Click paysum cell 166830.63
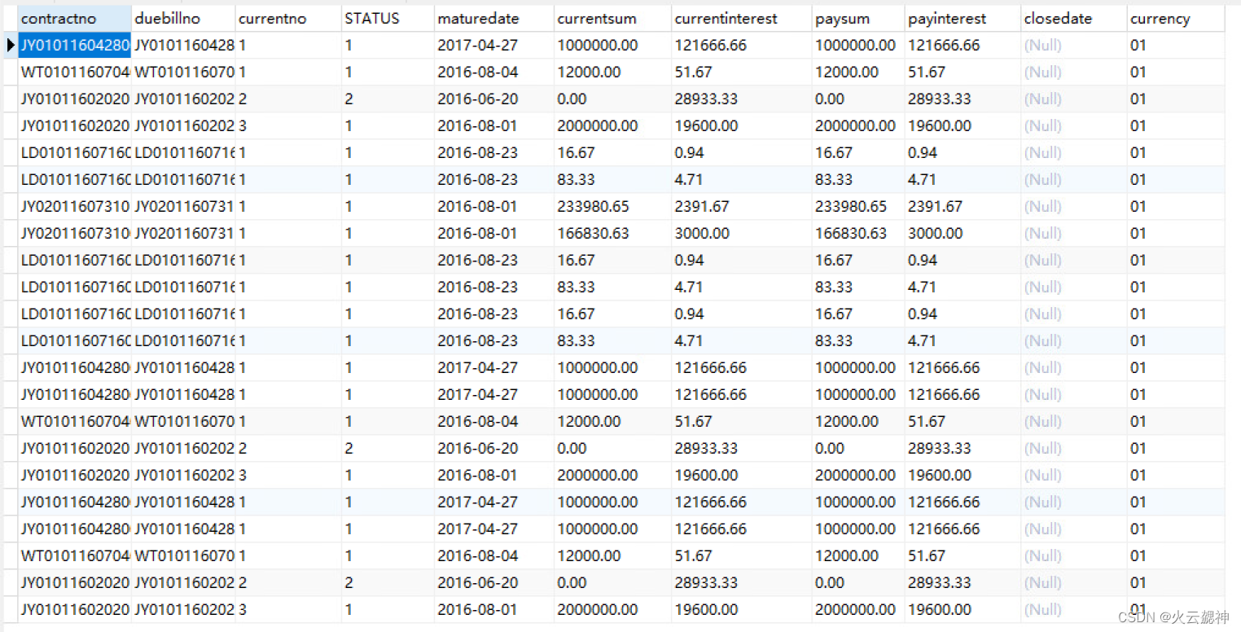The width and height of the screenshot is (1241, 632). pyautogui.click(x=858, y=234)
